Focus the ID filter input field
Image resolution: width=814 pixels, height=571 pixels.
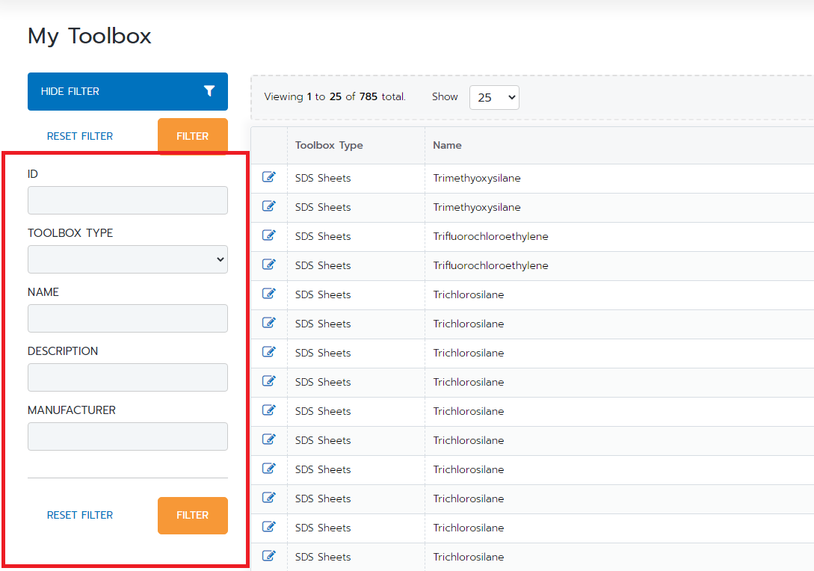click(x=128, y=200)
